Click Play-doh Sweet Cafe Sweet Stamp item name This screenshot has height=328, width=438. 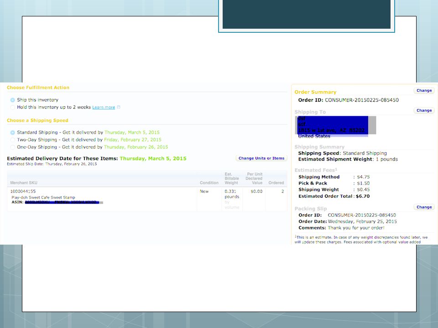tap(43, 197)
